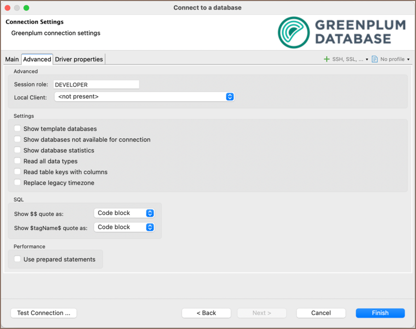The width and height of the screenshot is (416, 329).
Task: Click the No profile document icon
Action: pos(375,59)
